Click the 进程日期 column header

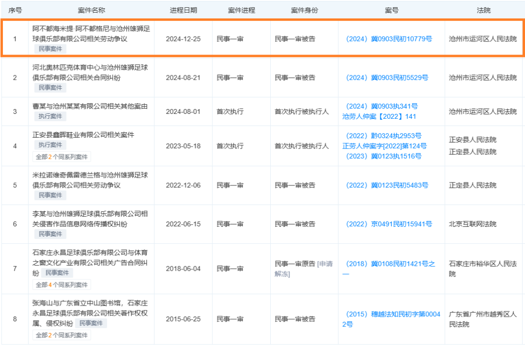(183, 10)
